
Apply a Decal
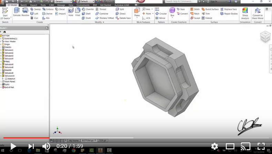click(60, 9)
